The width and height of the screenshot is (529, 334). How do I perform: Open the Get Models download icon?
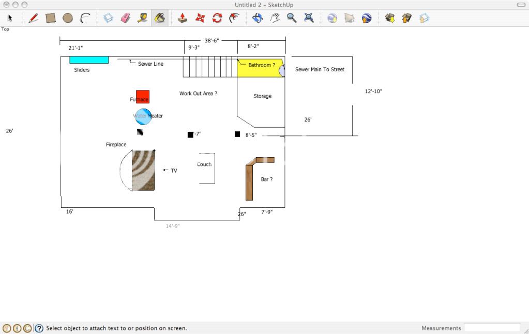390,18
